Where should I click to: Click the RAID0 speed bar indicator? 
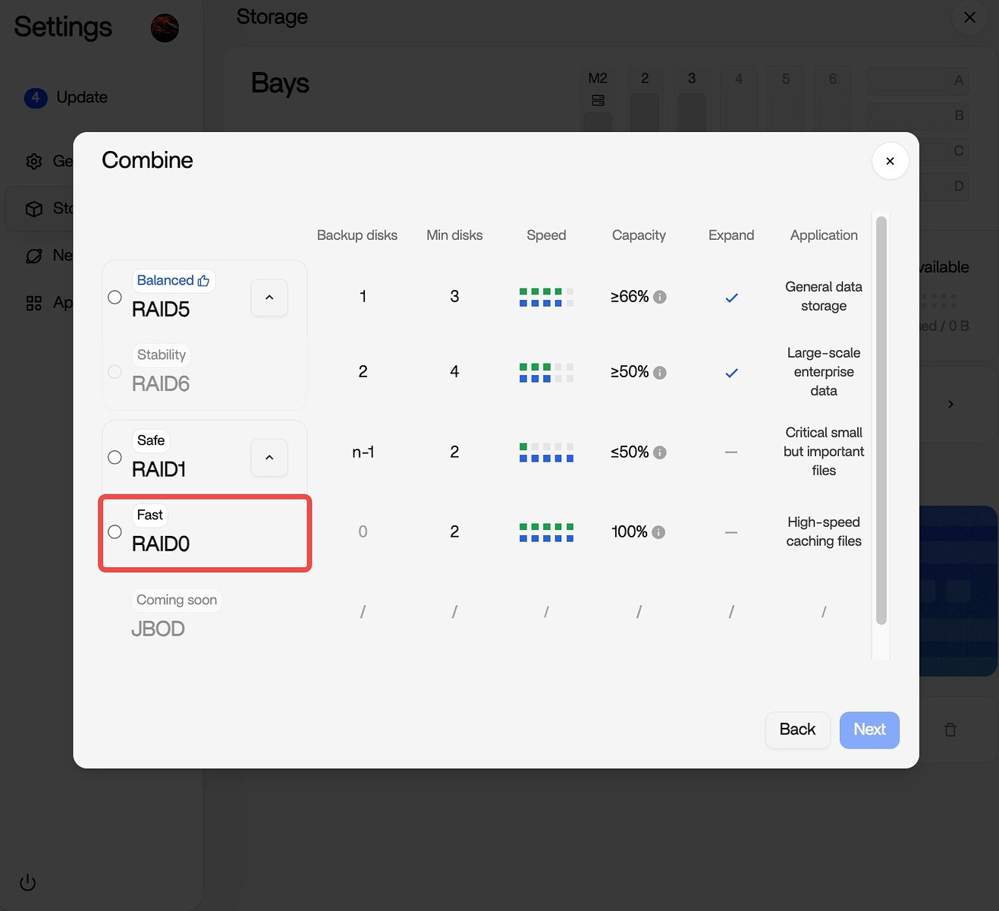tap(546, 532)
